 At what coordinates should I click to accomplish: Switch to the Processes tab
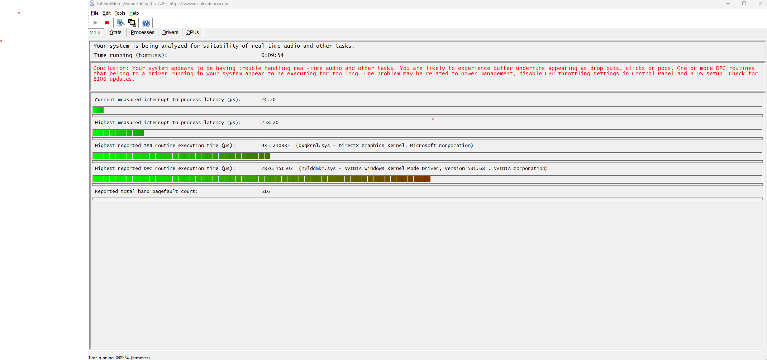pos(143,32)
